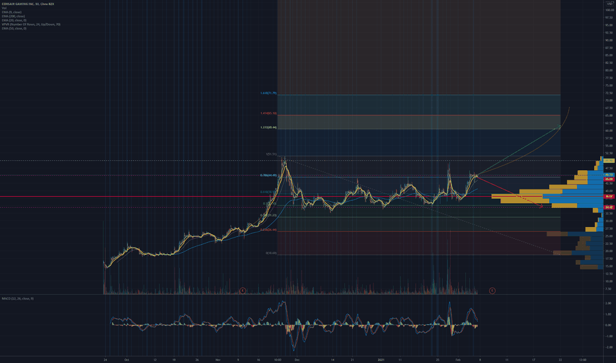
Task: Click the -2.00 value on the MACD scale
Action: (x=608, y=347)
